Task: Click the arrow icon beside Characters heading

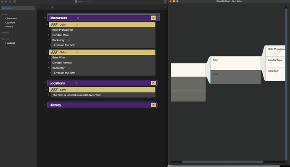Action: click(x=78, y=18)
